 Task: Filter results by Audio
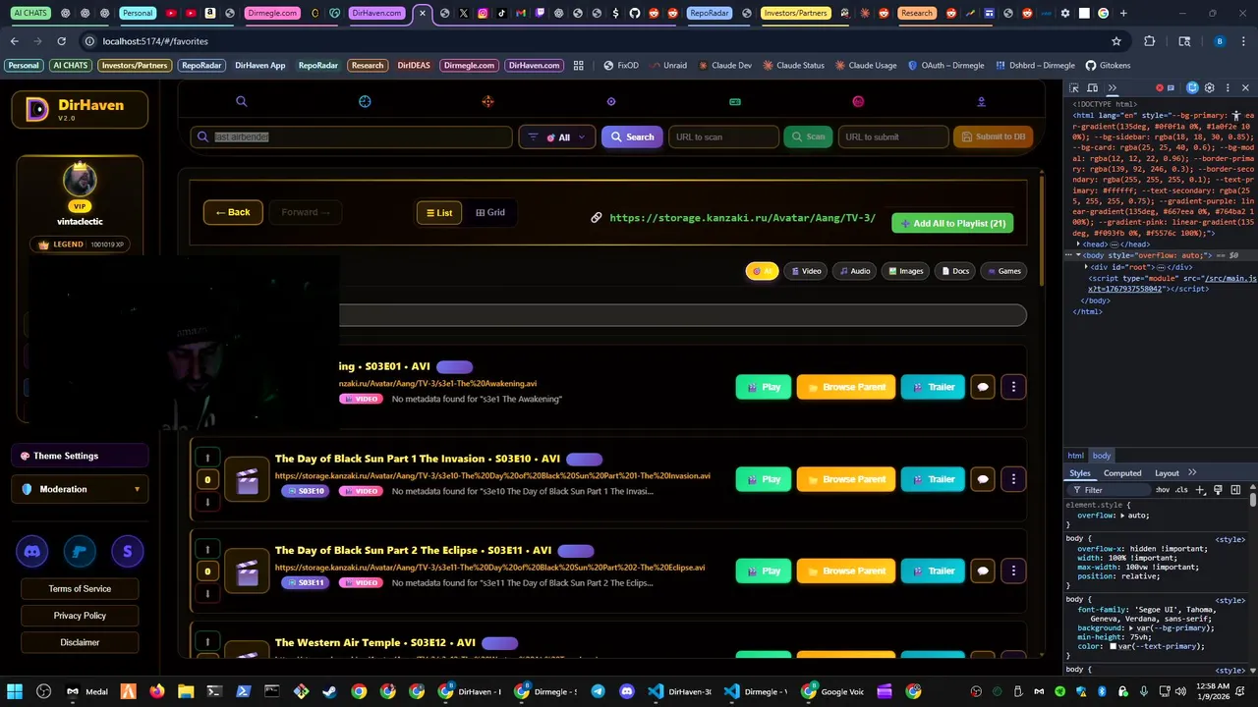[x=855, y=271]
